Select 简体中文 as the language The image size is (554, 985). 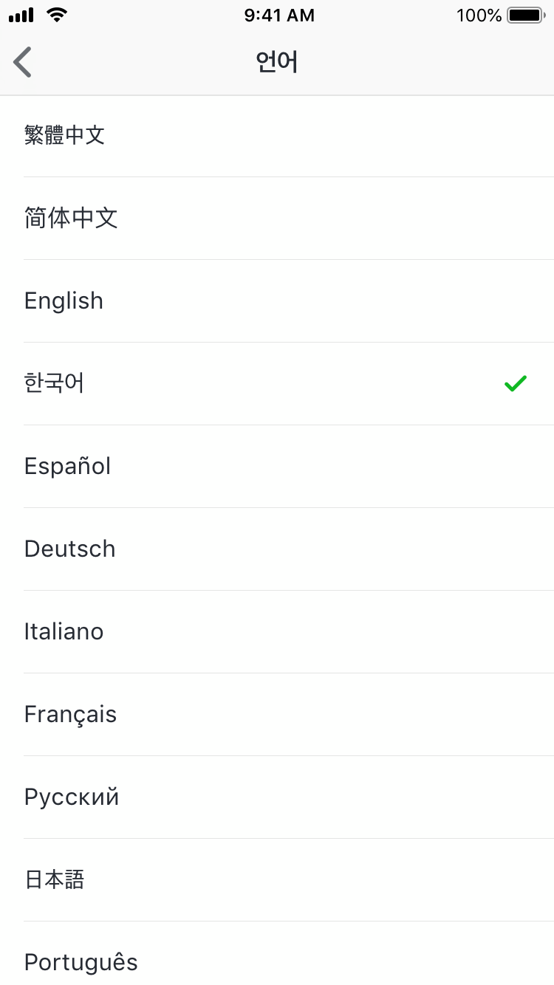(71, 218)
